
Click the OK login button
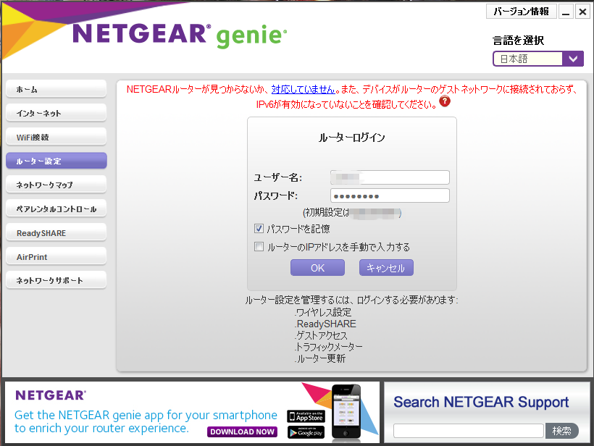coord(317,268)
